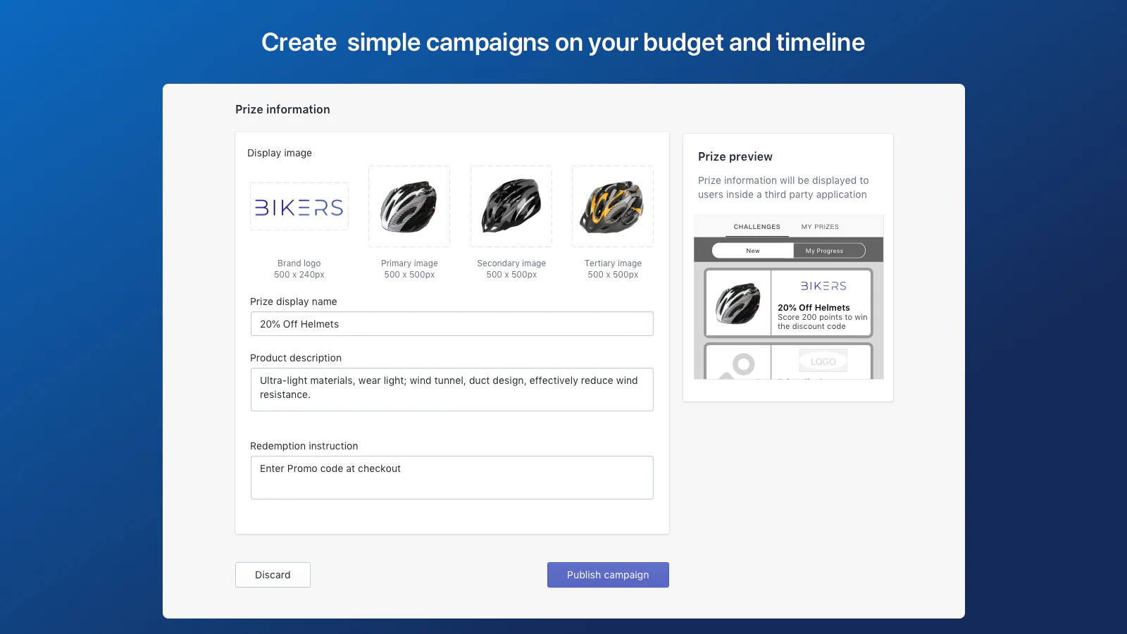Click the 'Prize preview' heading

735,156
